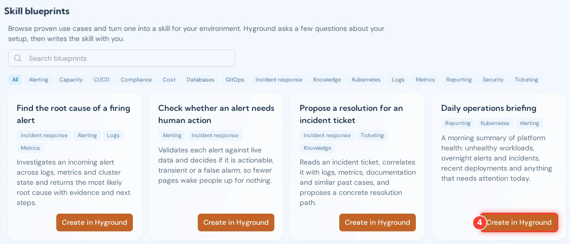Click description starting 'Reads an incident ticket'
Viewport: 570px width, 244px height.
[358, 182]
